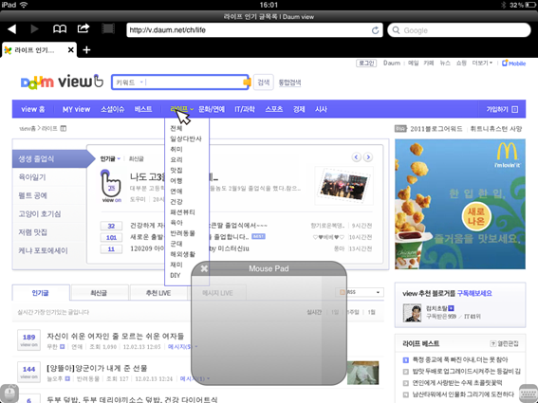Click the 검색 search button
The width and height of the screenshot is (538, 403).
click(x=264, y=82)
